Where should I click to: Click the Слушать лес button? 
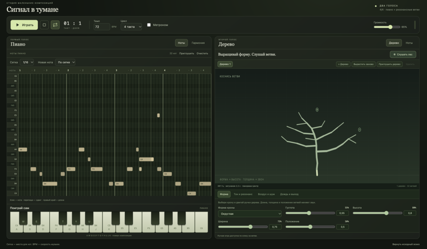(x=403, y=55)
